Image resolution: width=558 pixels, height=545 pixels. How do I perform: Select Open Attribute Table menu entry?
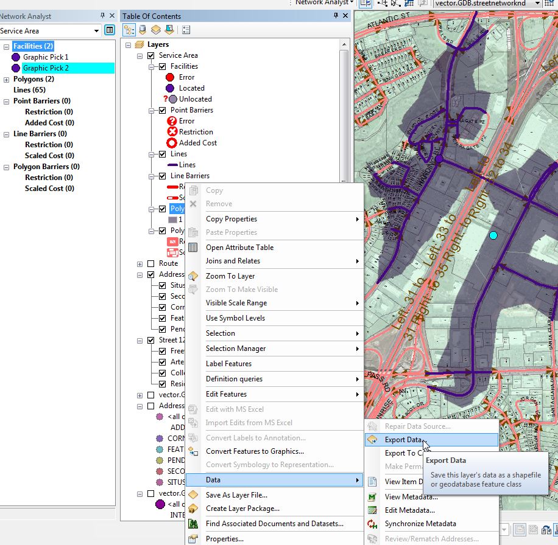[239, 248]
